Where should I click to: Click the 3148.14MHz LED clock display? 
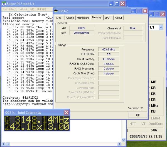pyautogui.click(x=37, y=119)
